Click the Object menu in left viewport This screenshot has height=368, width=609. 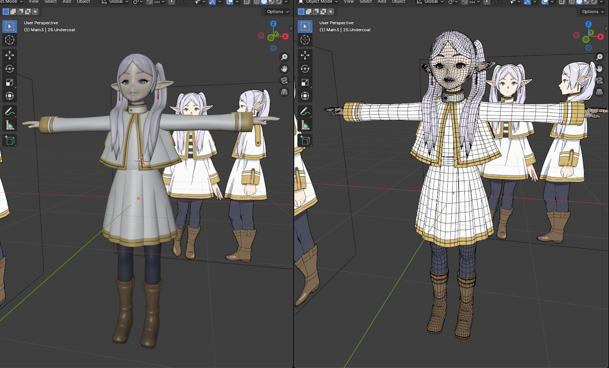[x=83, y=2]
